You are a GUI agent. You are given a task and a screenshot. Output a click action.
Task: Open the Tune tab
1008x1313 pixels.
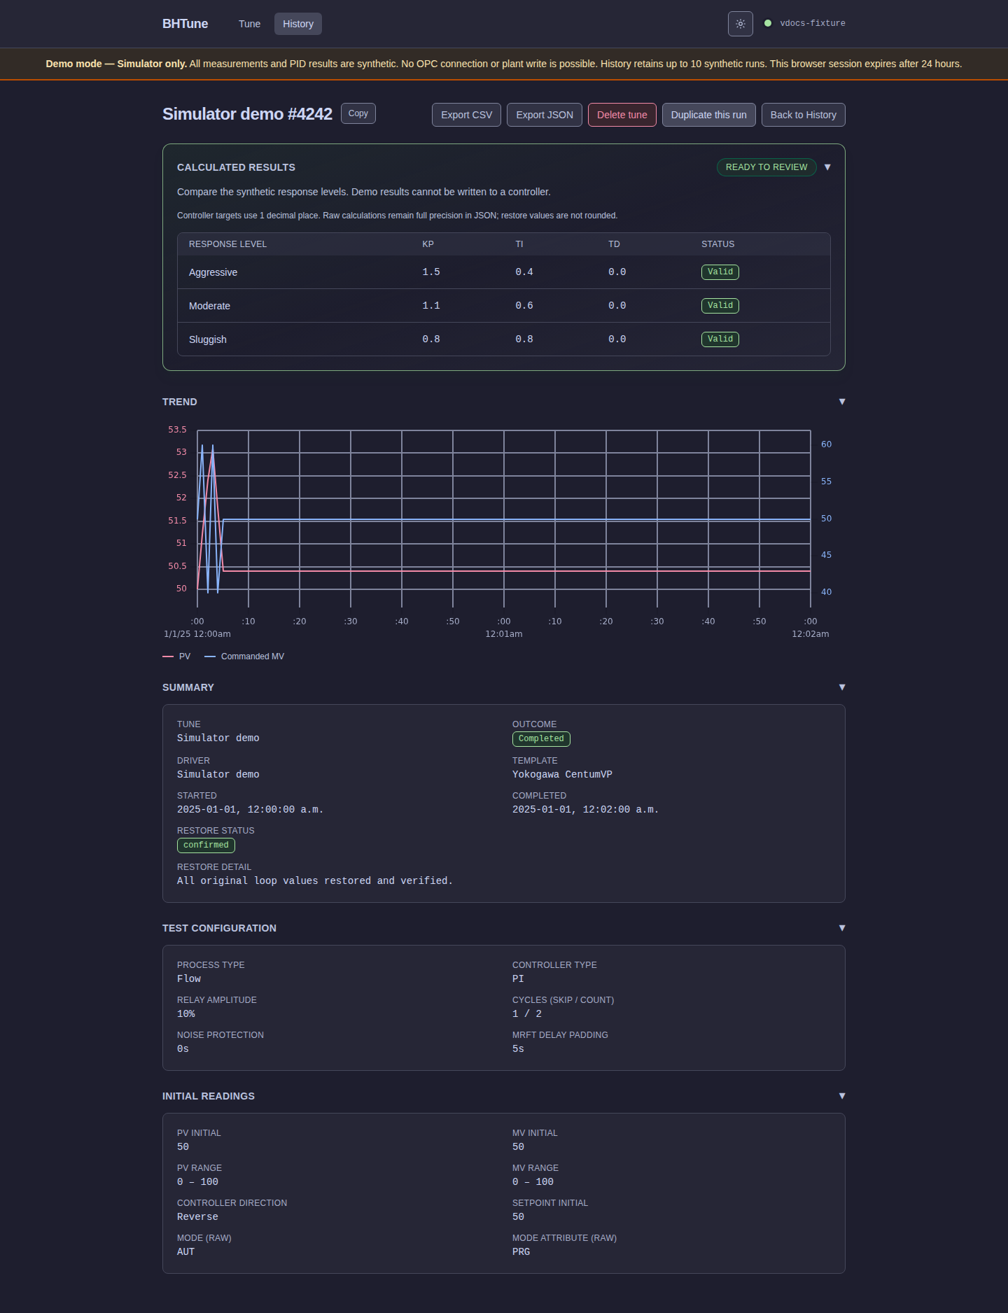tap(249, 24)
